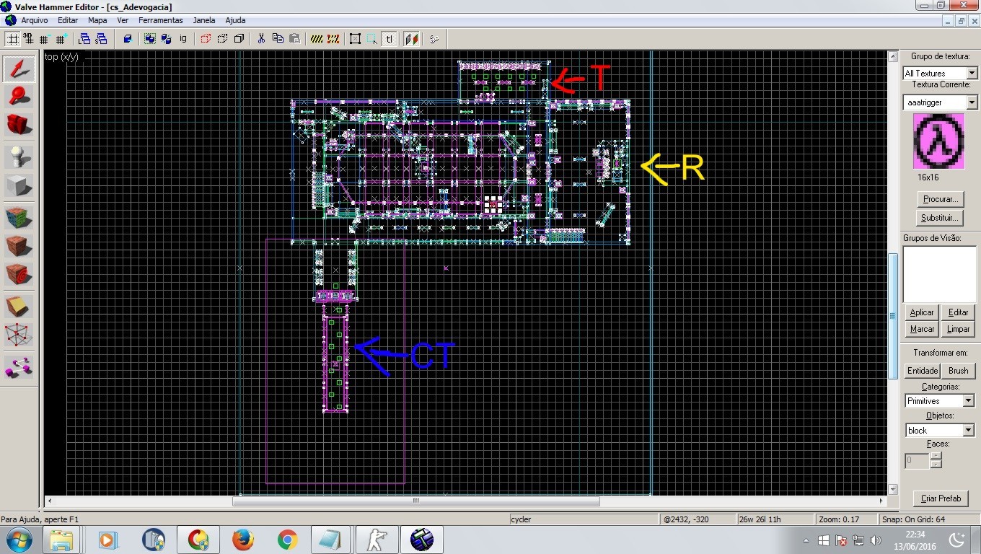
Task: Activate the Clipping tool
Action: pyautogui.click(x=19, y=305)
